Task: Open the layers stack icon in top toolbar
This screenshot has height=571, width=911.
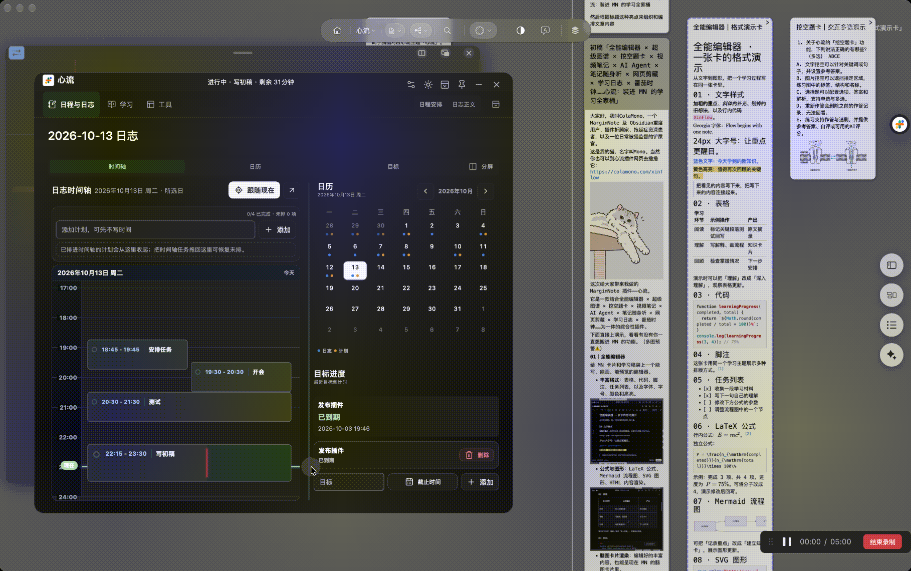Action: point(575,31)
